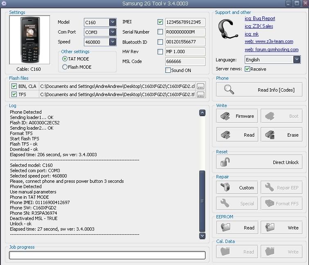Toggle the IMEI checkbox
The height and width of the screenshot is (265, 309).
click(160, 22)
